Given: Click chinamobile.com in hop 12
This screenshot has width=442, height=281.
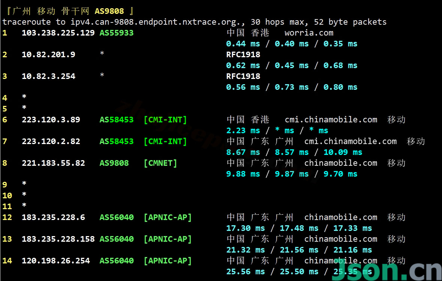Looking at the screenshot, I should [340, 217].
